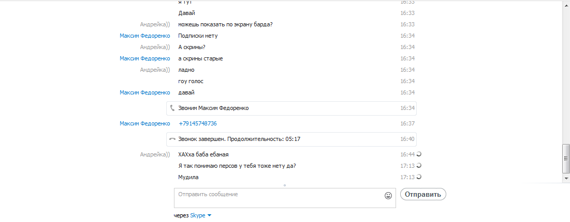
Task: Click the Отправить button
Action: (423, 195)
